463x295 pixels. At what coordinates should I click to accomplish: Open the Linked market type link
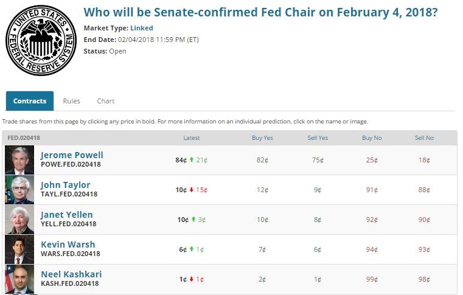(142, 28)
